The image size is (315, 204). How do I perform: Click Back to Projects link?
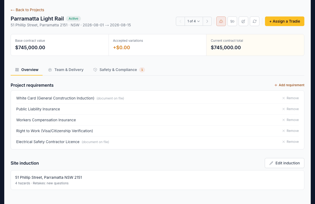27,10
